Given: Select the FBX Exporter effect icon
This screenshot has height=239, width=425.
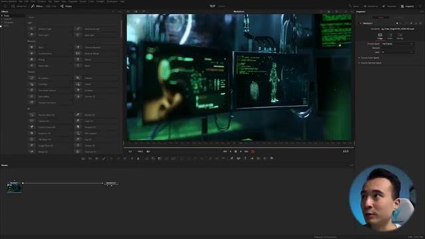Looking at the screenshot, I should tap(78, 133).
